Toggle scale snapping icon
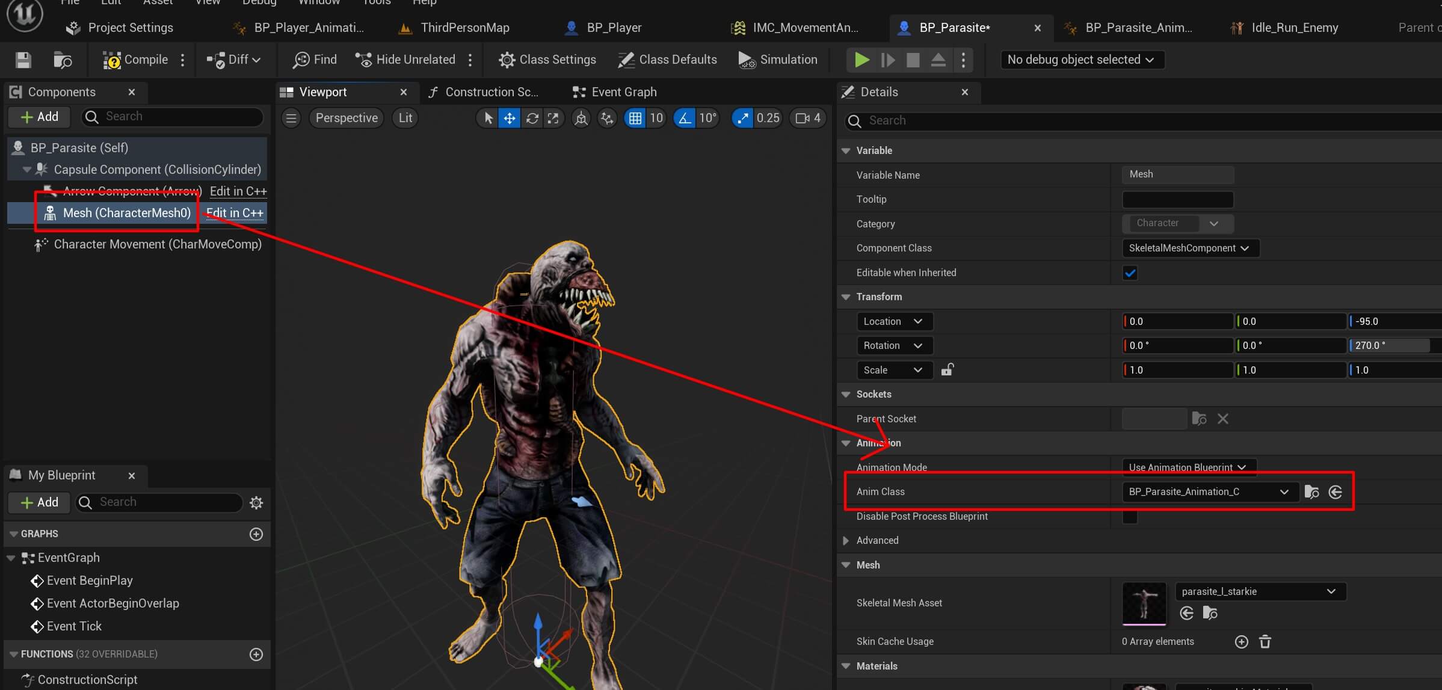Viewport: 1442px width, 690px height. [x=742, y=118]
